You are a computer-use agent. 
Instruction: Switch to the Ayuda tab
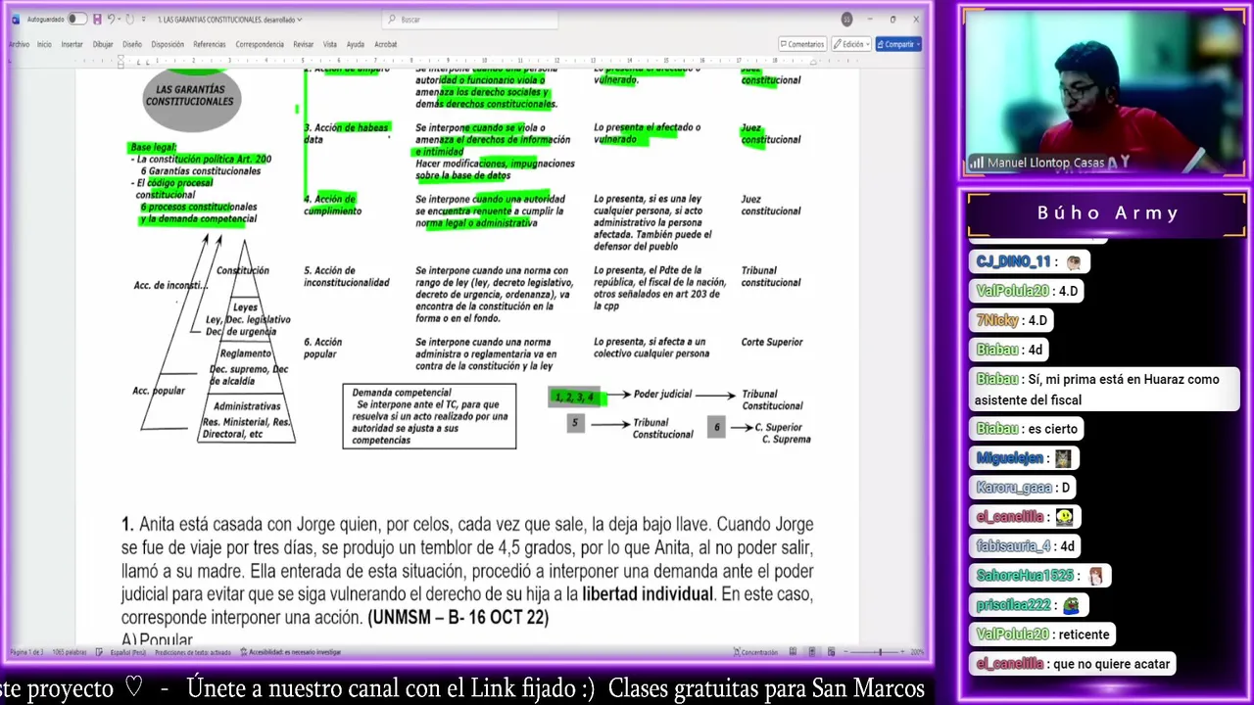pos(356,44)
